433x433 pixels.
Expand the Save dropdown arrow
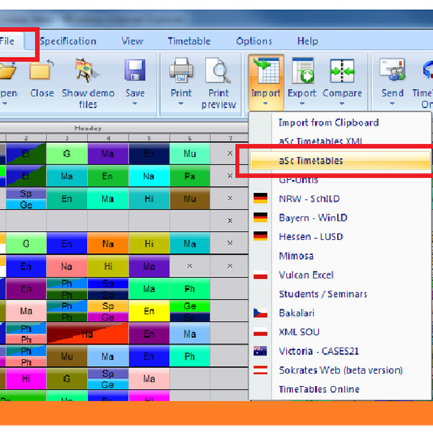coord(135,104)
